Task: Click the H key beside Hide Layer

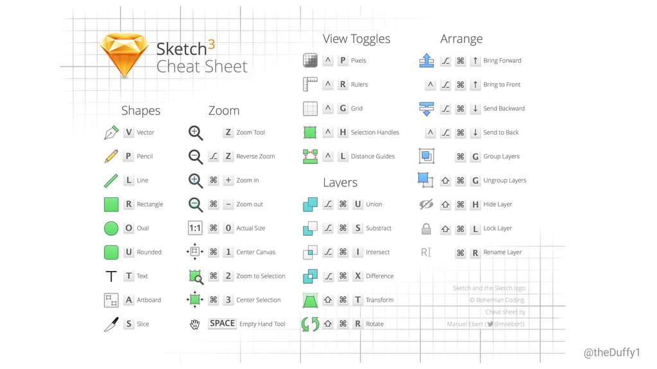Action: coord(475,204)
